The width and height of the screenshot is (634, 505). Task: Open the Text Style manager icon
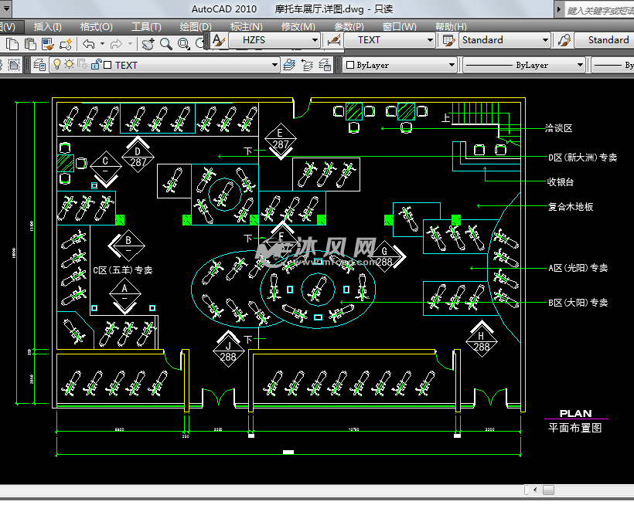218,40
